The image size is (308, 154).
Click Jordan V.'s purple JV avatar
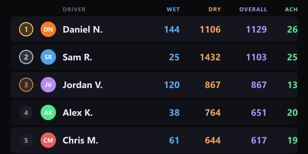48,85
